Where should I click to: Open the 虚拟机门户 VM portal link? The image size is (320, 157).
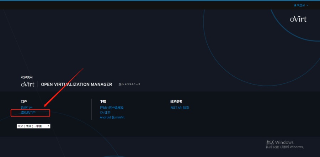tap(28, 112)
